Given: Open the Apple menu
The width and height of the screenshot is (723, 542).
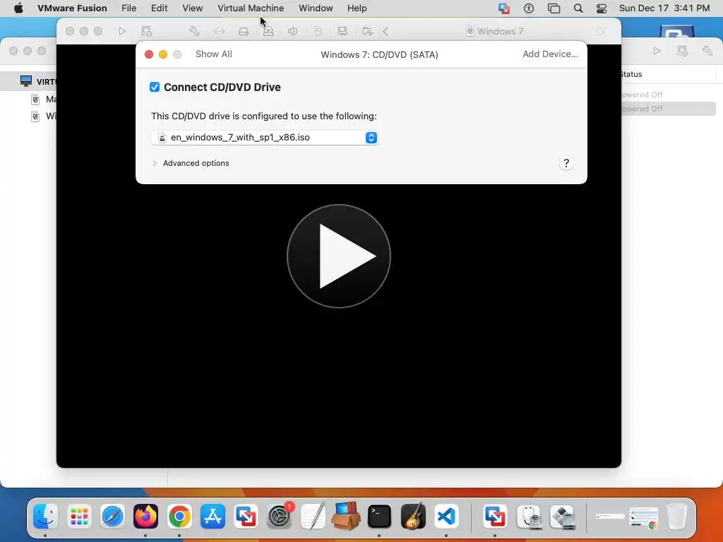Looking at the screenshot, I should click(x=18, y=8).
